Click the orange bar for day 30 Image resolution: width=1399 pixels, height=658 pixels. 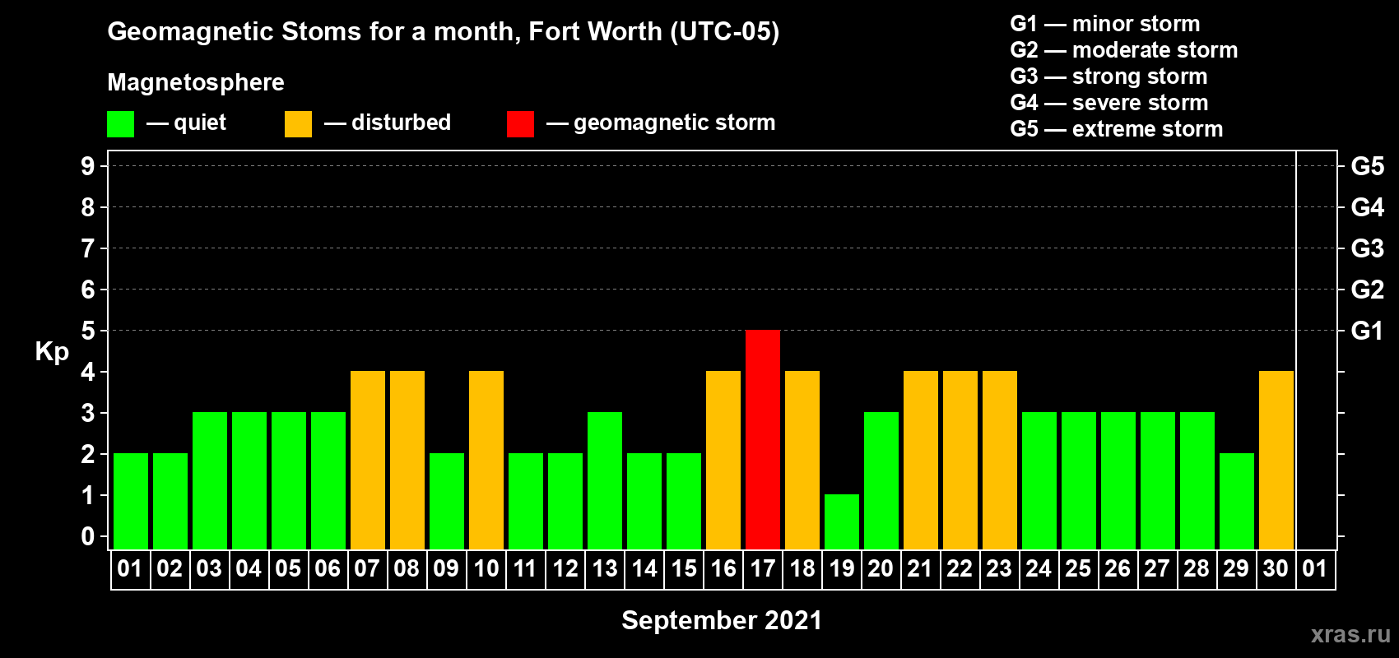click(x=1276, y=460)
